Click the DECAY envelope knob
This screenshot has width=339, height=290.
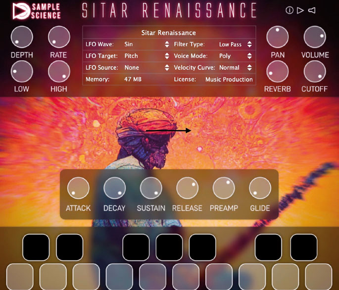(x=115, y=188)
